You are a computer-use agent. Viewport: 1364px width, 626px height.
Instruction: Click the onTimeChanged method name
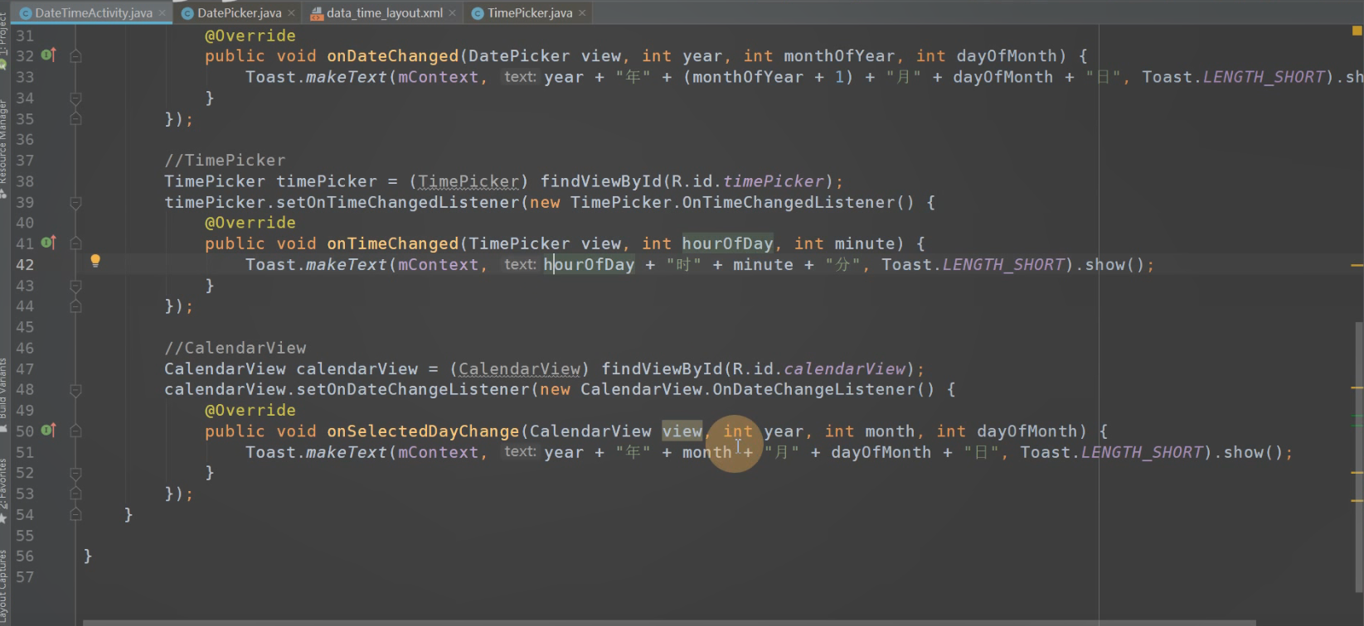tap(393, 243)
